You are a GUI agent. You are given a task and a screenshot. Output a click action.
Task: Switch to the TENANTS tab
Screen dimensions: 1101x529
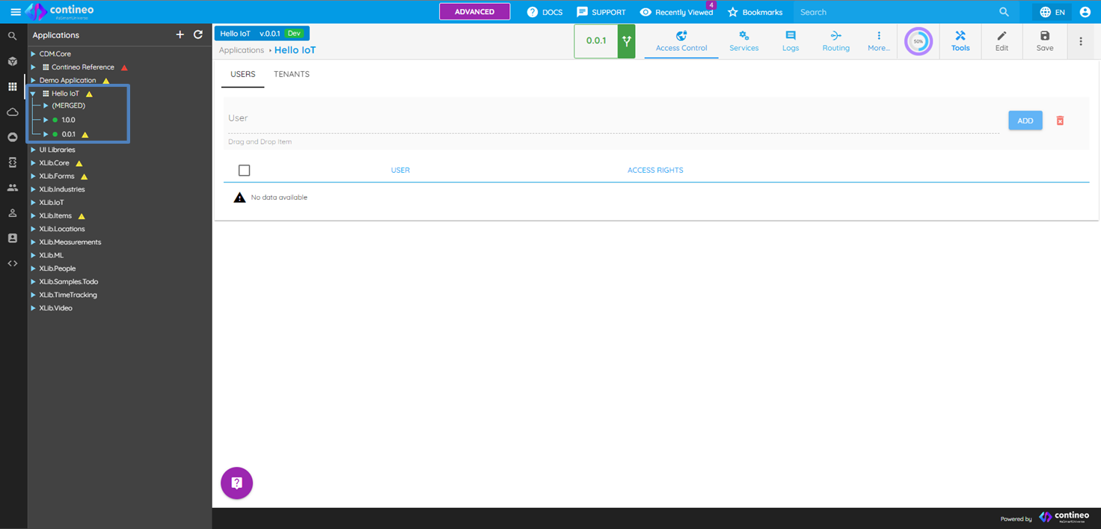[292, 74]
